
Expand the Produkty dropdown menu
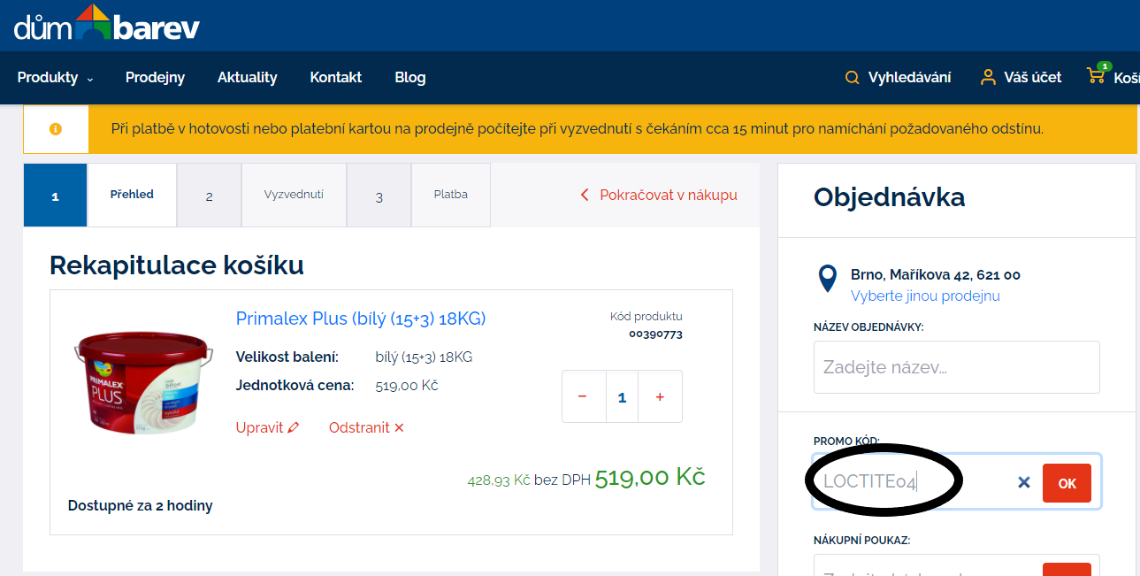point(55,78)
